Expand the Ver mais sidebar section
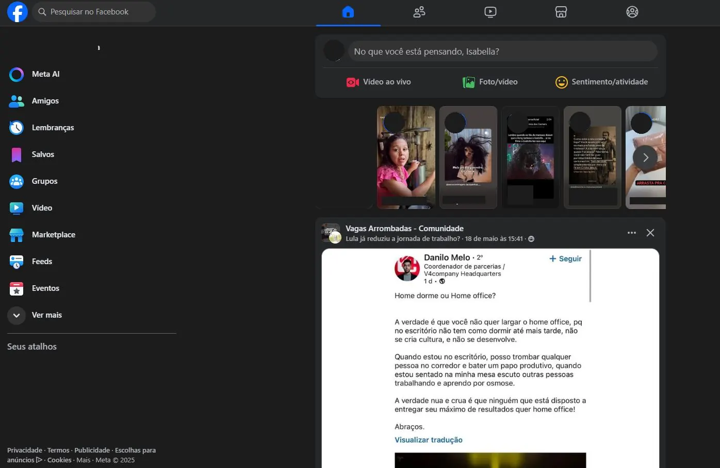This screenshot has width=720, height=468. pos(47,315)
